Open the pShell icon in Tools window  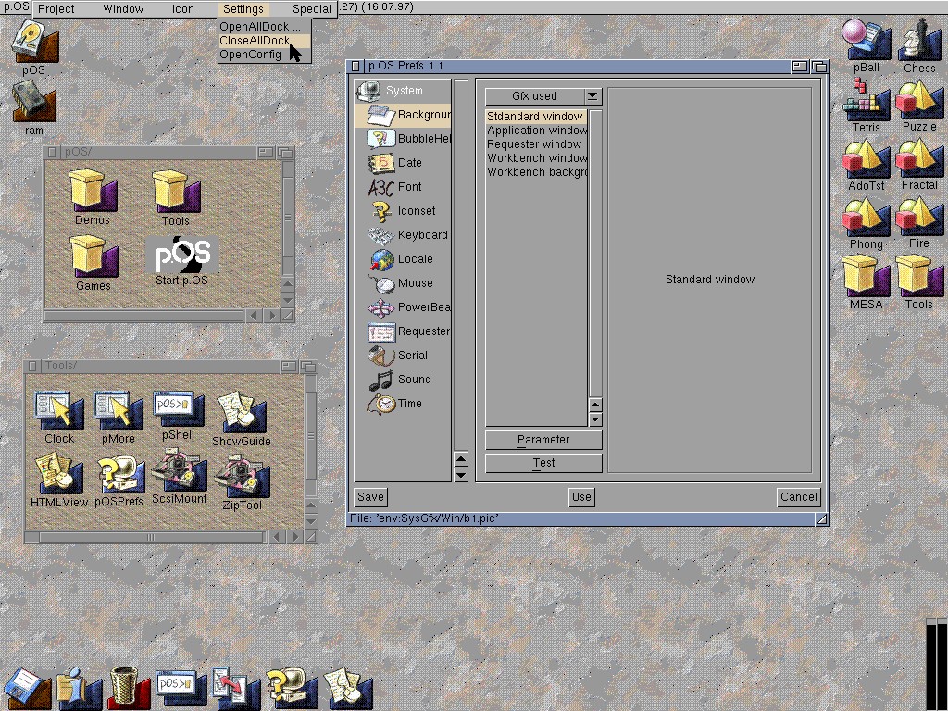179,413
